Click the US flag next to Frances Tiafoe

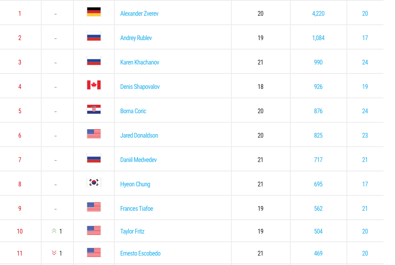click(x=94, y=207)
